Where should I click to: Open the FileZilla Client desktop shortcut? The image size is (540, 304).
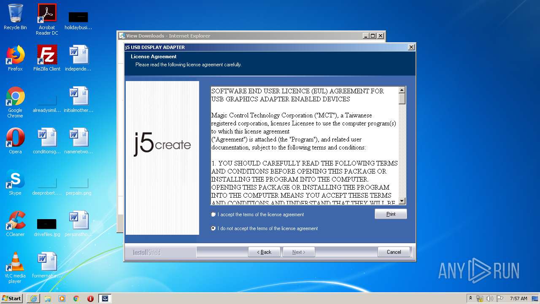coord(47,58)
